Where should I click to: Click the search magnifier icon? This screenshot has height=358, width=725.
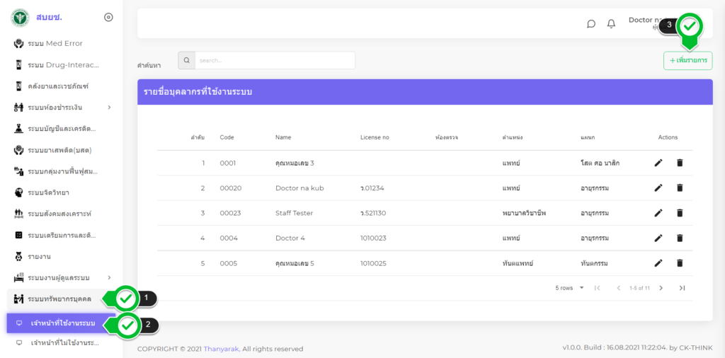click(186, 61)
